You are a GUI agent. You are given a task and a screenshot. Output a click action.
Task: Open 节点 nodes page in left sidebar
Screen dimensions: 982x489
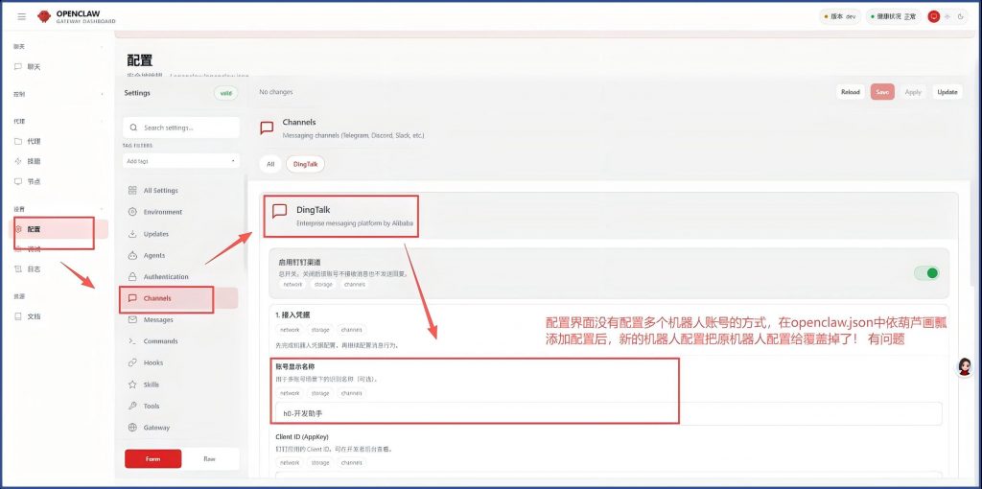click(x=34, y=181)
